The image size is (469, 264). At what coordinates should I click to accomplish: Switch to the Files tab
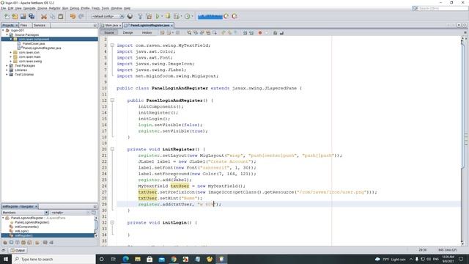(x=24, y=26)
